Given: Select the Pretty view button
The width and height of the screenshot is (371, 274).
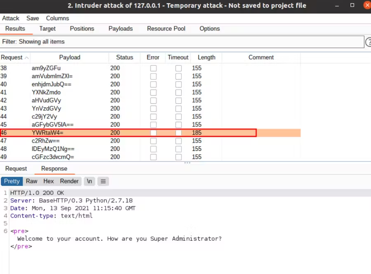Looking at the screenshot, I should [12, 181].
